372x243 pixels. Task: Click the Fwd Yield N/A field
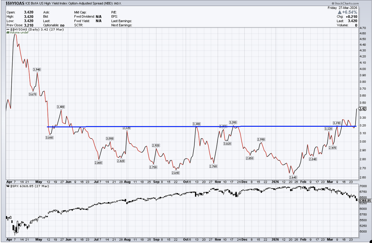(88, 21)
